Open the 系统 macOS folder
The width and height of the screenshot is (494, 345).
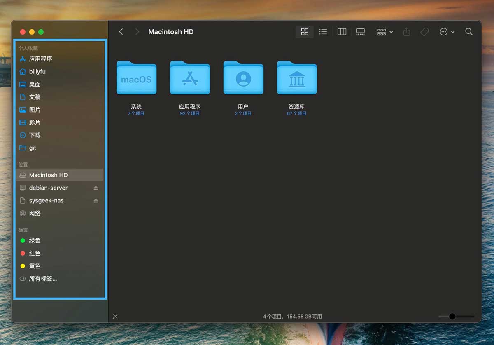pyautogui.click(x=136, y=78)
